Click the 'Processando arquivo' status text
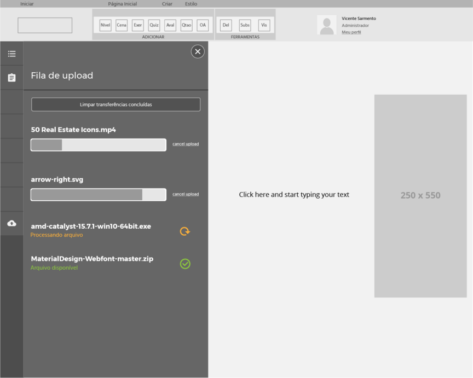The height and width of the screenshot is (378, 473). pos(56,235)
